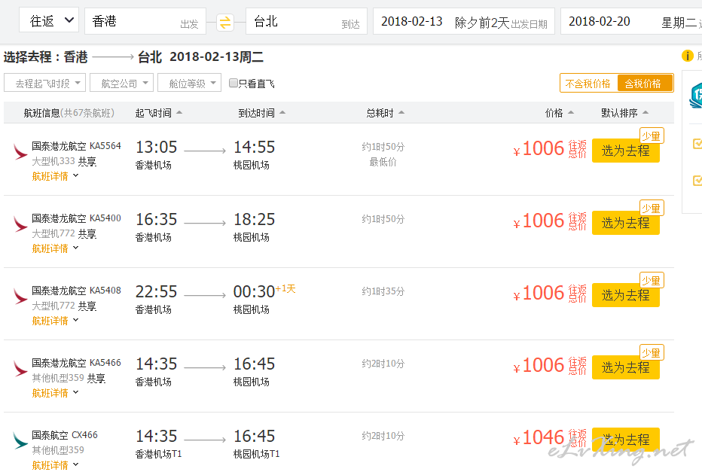Click 少量 tag on the 13:05 flight

click(x=652, y=136)
